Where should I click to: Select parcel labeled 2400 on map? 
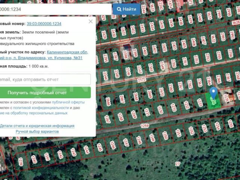[x=145, y=51]
